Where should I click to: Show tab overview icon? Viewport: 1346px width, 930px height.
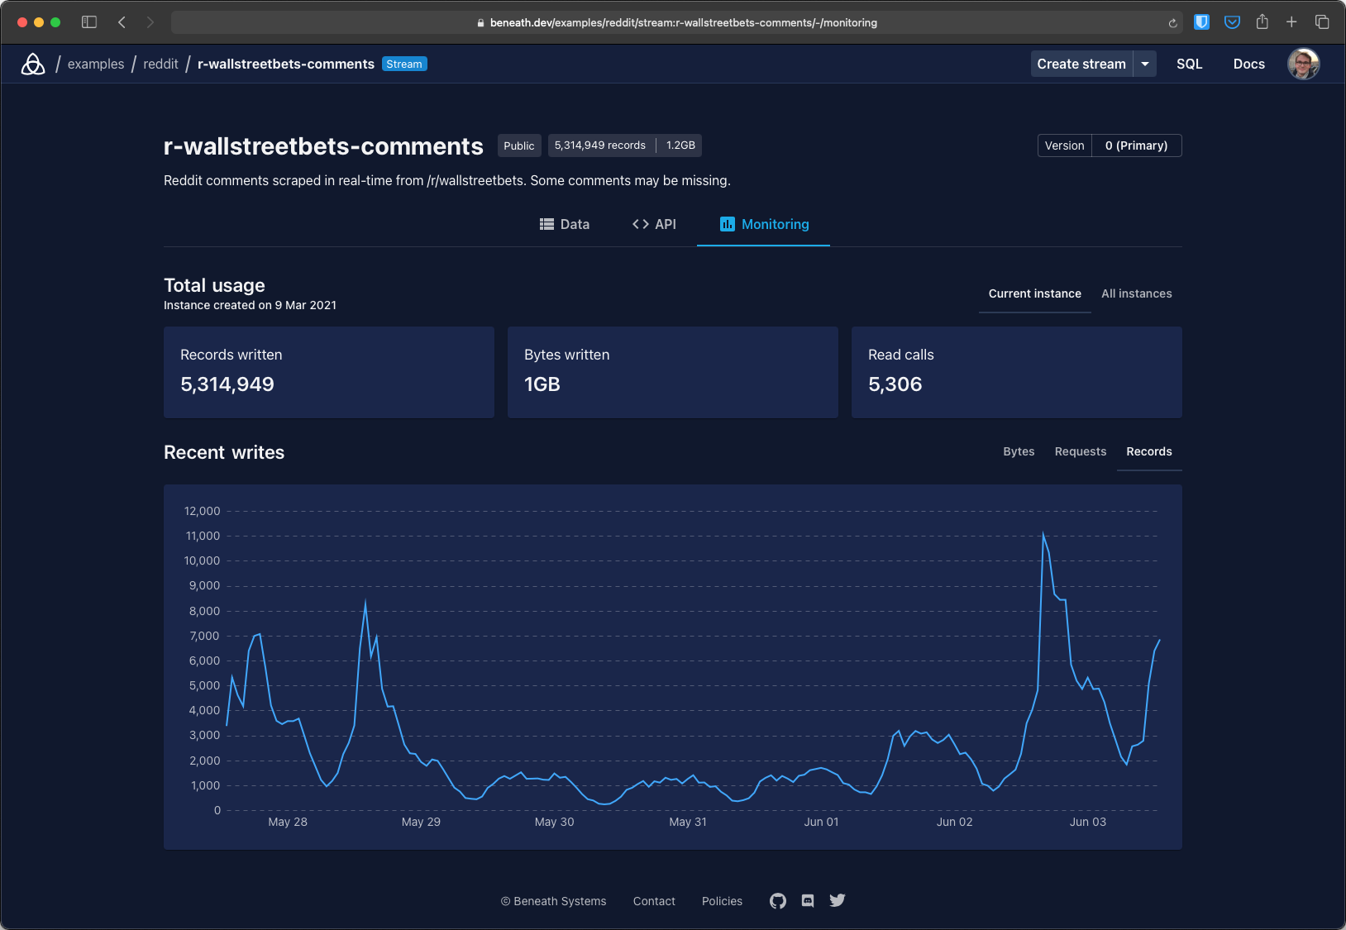tap(1322, 21)
